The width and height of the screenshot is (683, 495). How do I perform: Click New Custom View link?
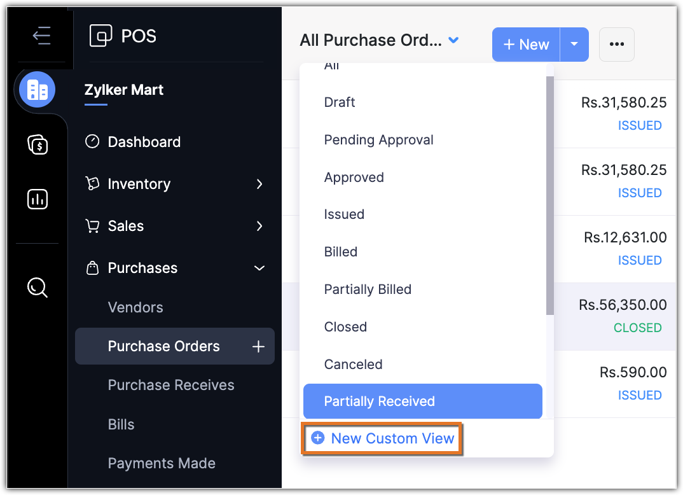383,438
